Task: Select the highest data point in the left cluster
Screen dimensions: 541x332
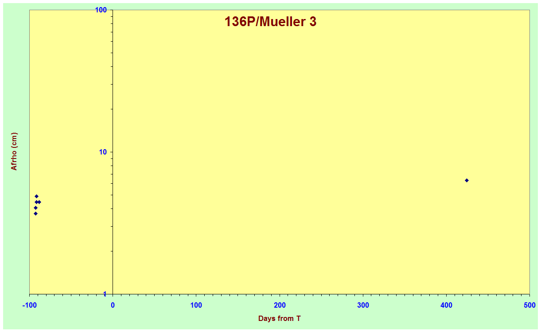Action: [36, 196]
